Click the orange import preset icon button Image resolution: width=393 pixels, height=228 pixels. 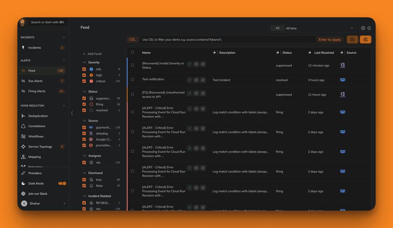(x=366, y=40)
